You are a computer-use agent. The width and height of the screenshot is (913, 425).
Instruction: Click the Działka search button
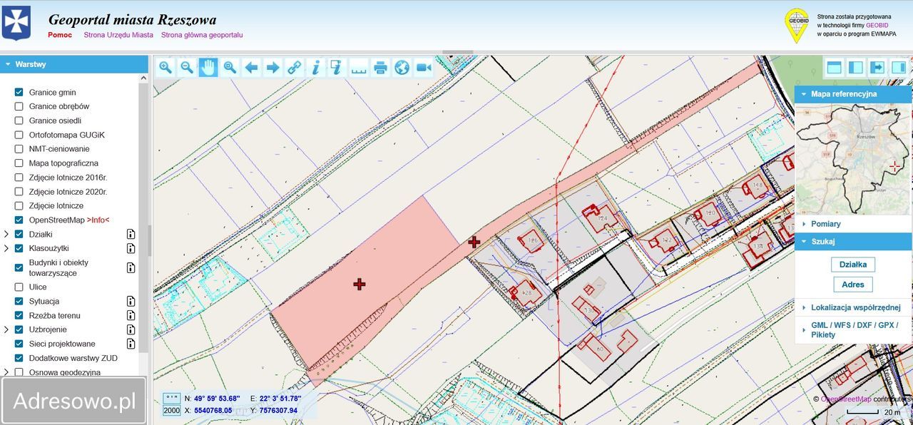(x=852, y=265)
